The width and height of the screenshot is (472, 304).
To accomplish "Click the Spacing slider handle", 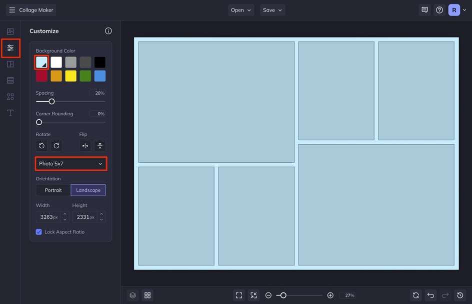I will 52,102.
